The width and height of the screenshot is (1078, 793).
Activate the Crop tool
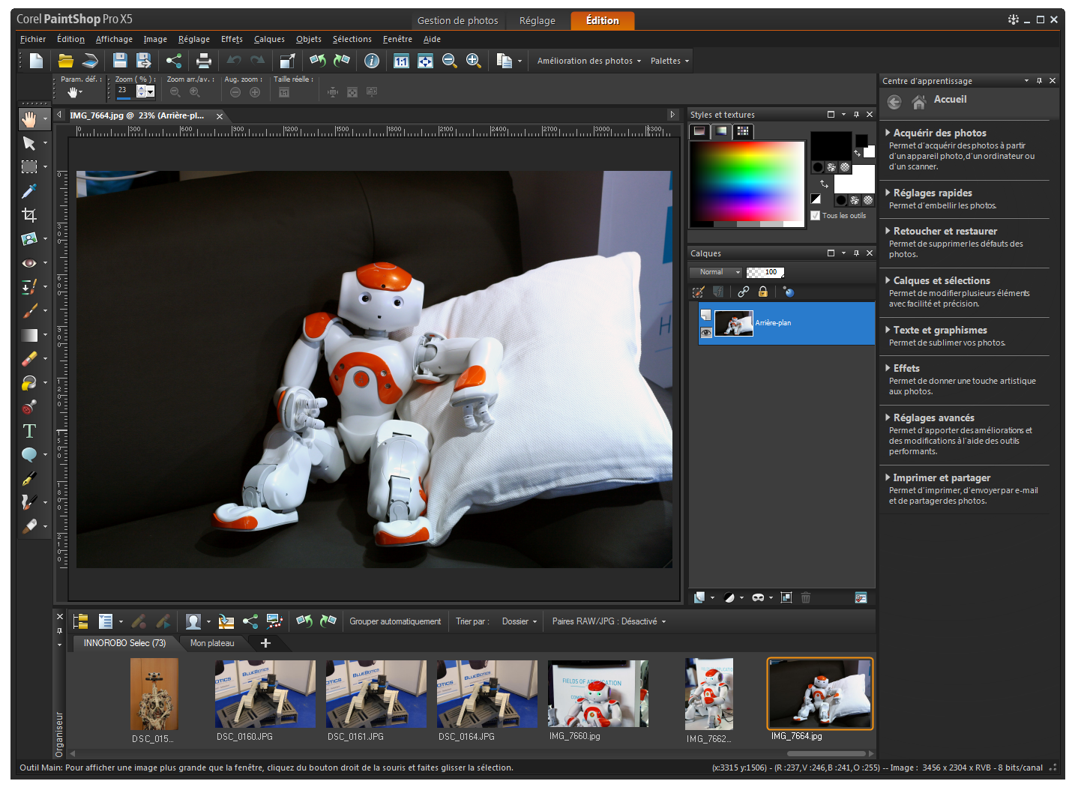[30, 214]
